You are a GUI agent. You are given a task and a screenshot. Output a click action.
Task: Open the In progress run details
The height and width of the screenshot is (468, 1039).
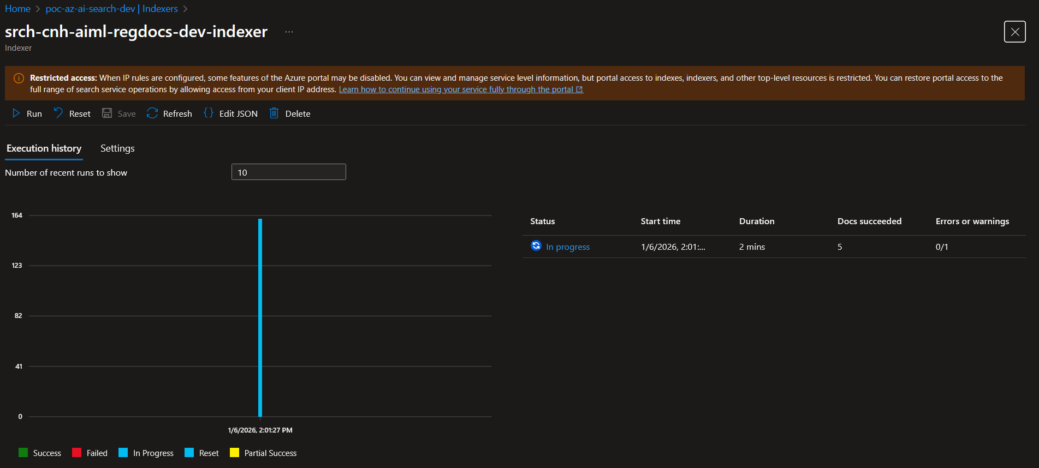(568, 247)
